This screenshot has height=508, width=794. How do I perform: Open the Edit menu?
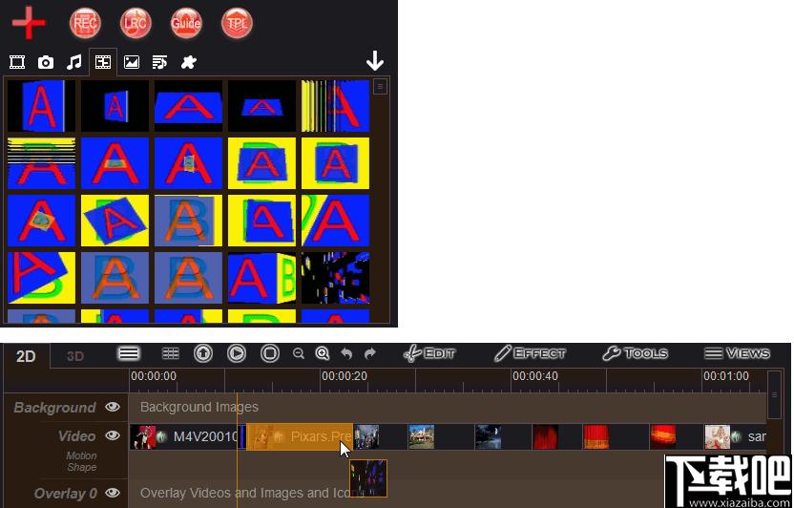[429, 353]
